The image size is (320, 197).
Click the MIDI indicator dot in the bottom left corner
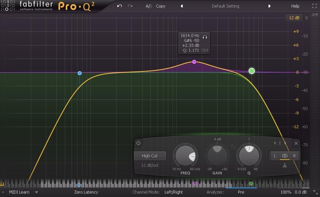(x=3, y=192)
